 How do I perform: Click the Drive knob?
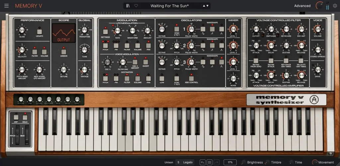tap(318, 70)
